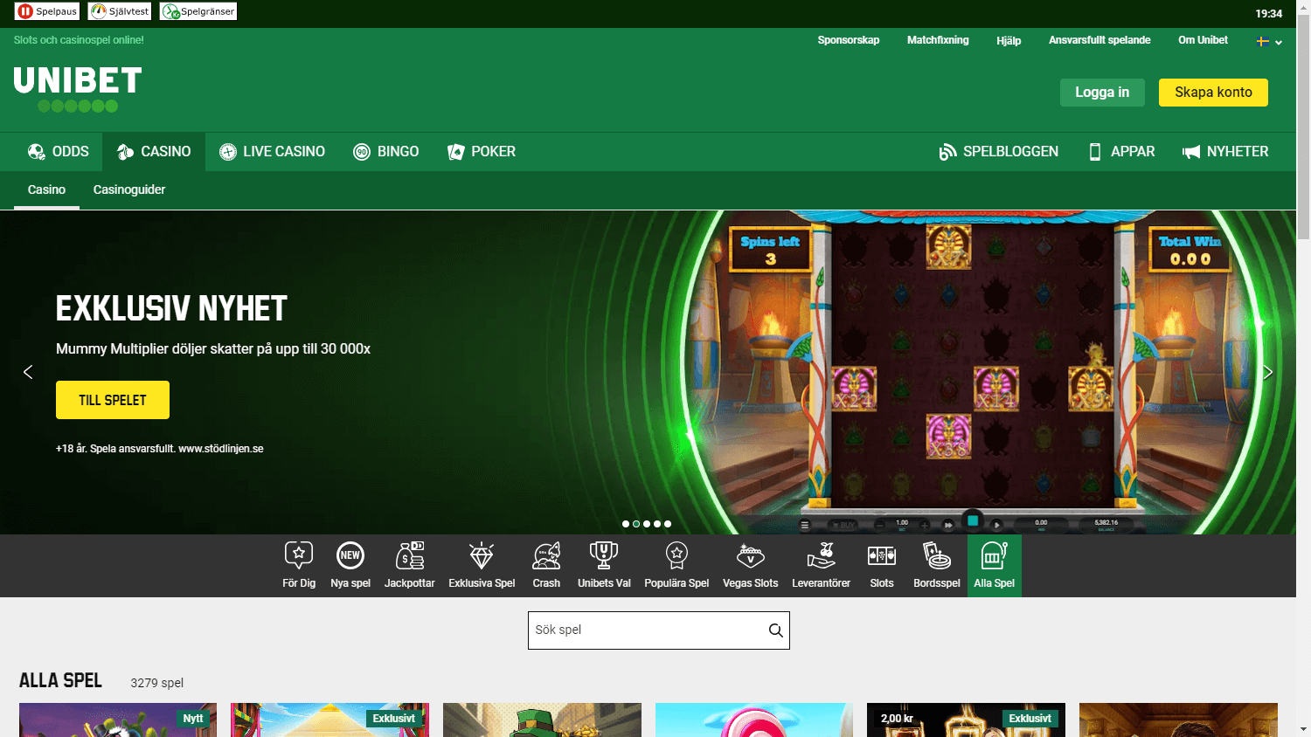Open the Vegas Slots category
This screenshot has height=737, width=1311.
(750, 566)
